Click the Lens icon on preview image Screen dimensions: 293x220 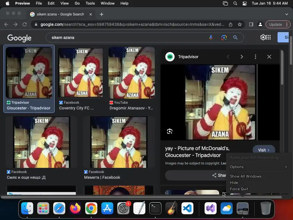click(170, 131)
